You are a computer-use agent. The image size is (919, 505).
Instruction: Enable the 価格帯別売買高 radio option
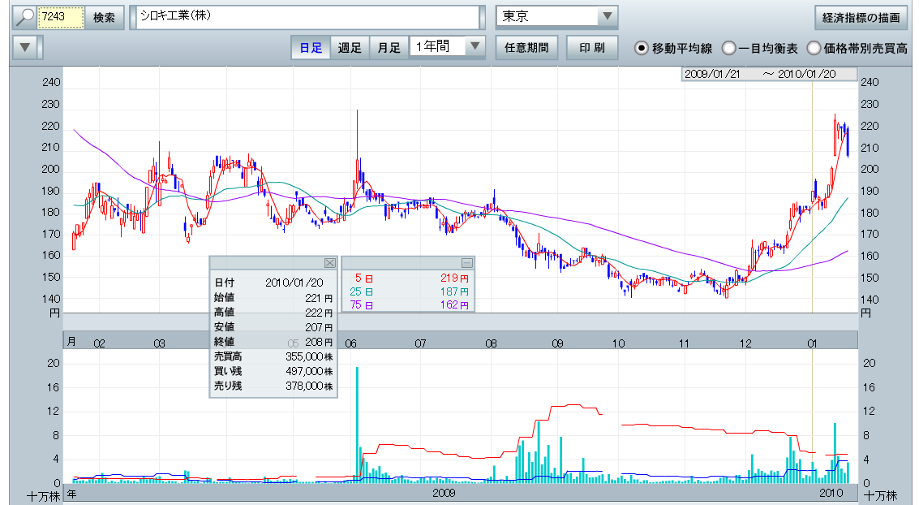tap(814, 48)
